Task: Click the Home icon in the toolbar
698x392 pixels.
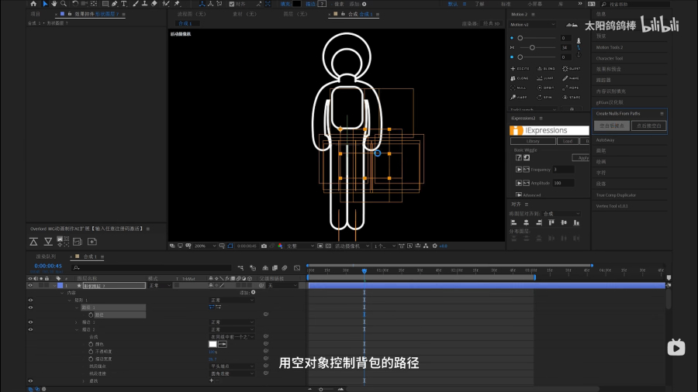Action: pyautogui.click(x=33, y=4)
